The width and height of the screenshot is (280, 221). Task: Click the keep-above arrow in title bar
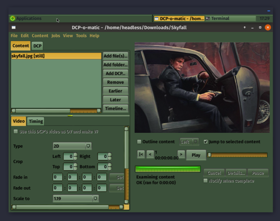tap(245, 28)
